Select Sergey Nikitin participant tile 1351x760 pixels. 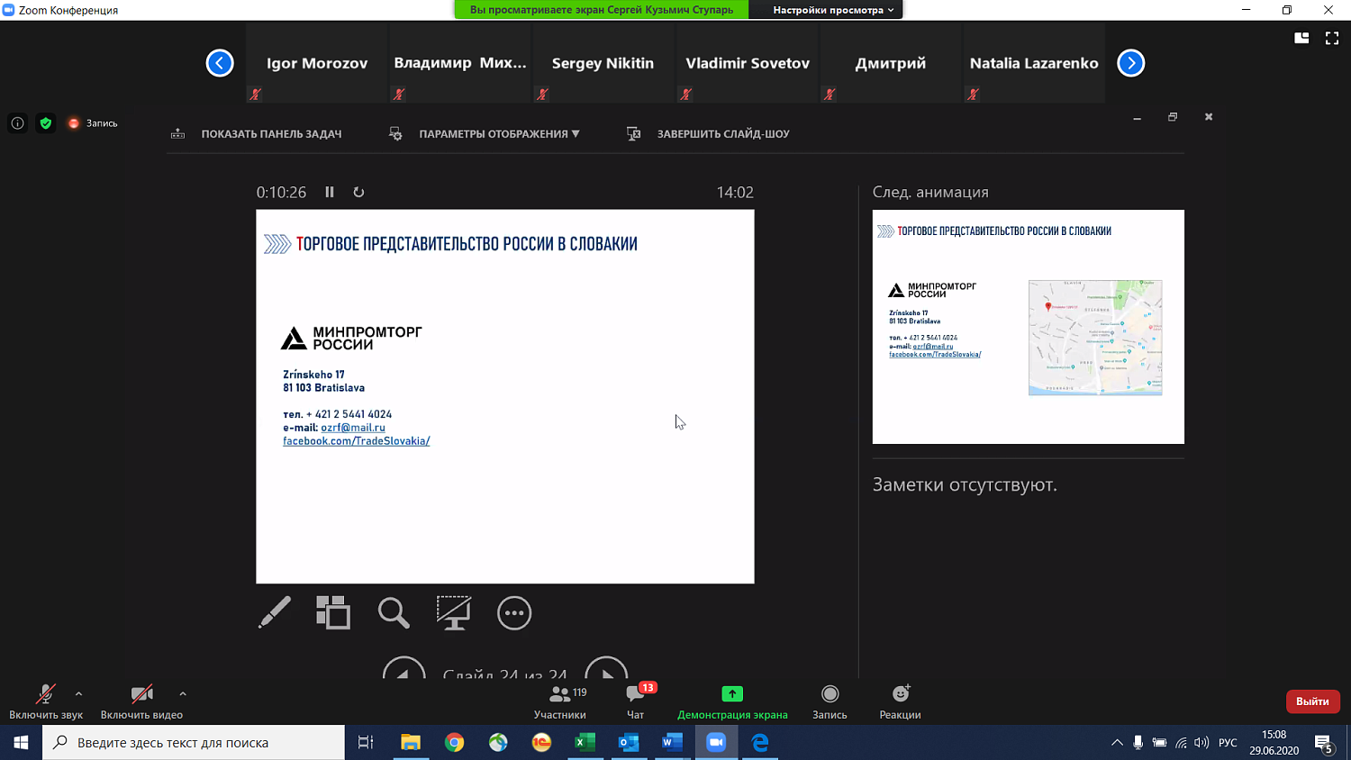[x=603, y=63]
